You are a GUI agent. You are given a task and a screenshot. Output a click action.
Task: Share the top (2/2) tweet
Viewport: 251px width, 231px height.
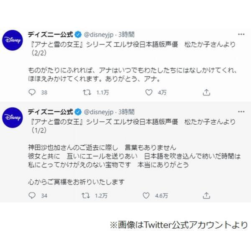click(206, 92)
